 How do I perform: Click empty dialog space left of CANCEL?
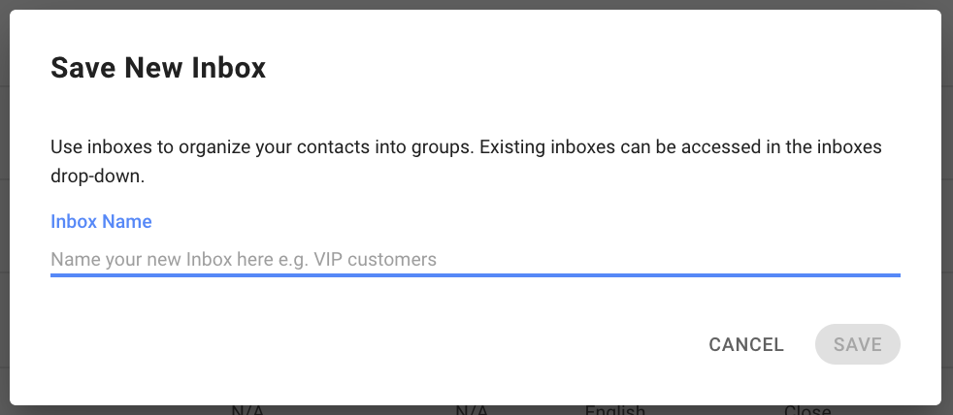click(x=365, y=344)
